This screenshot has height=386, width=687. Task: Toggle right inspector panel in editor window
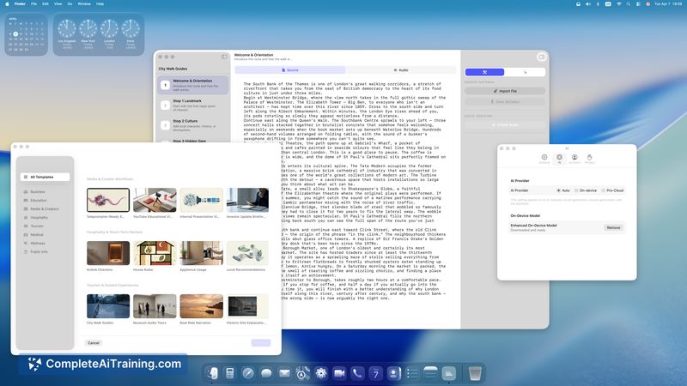pyautogui.click(x=542, y=57)
